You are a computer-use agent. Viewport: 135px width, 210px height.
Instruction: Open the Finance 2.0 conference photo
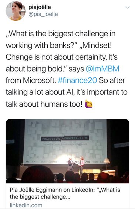pyautogui.click(x=67, y=151)
